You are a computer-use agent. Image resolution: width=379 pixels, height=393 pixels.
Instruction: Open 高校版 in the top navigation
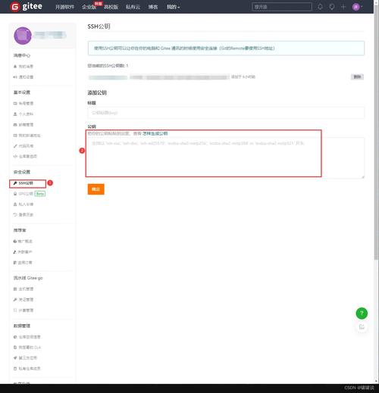point(111,7)
